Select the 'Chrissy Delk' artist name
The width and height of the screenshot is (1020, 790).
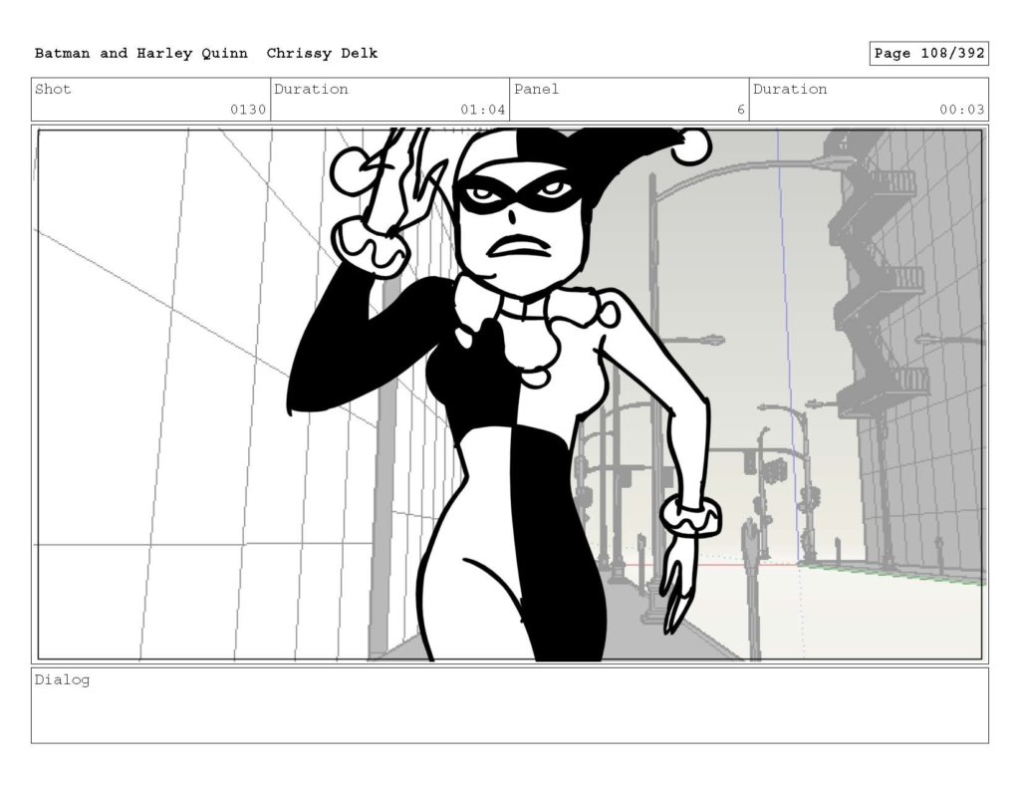[x=322, y=54]
